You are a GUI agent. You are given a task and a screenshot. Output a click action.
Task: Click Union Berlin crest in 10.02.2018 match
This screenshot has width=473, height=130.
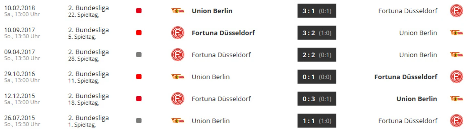point(178,11)
